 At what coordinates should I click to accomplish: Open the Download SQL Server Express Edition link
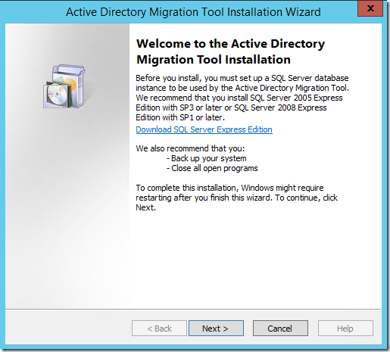point(204,129)
